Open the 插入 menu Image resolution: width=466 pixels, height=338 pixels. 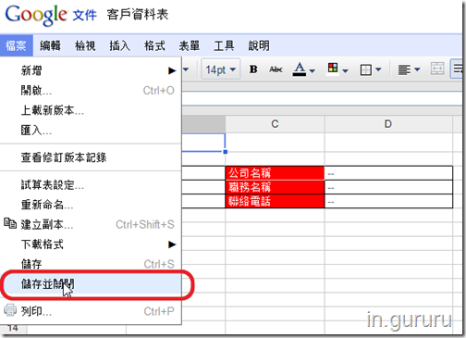coord(120,45)
